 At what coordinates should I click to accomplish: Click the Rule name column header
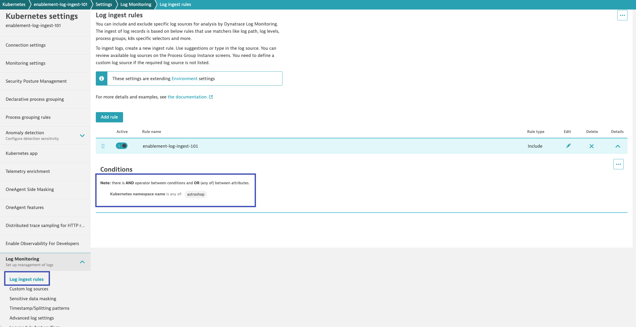151,132
